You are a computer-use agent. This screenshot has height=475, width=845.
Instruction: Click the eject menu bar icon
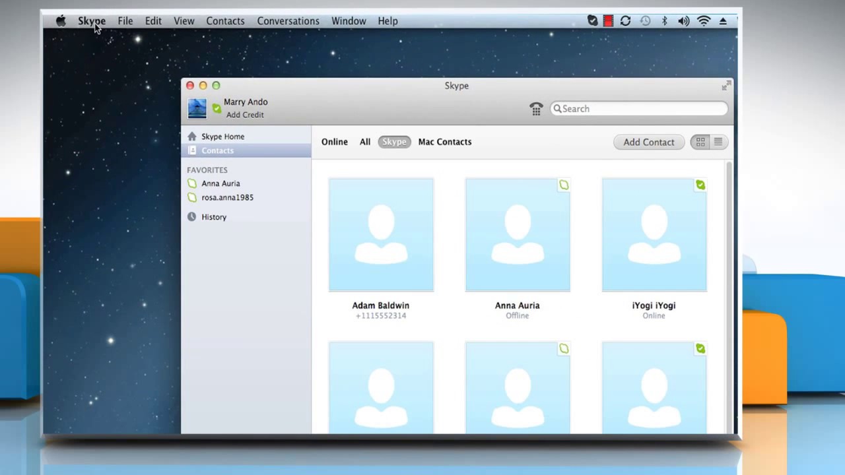pyautogui.click(x=723, y=21)
